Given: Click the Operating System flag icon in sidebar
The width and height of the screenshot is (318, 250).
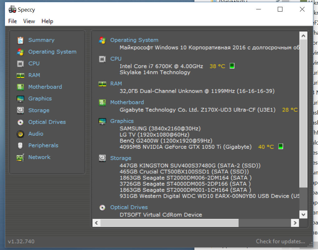Looking at the screenshot, I should 20,52.
